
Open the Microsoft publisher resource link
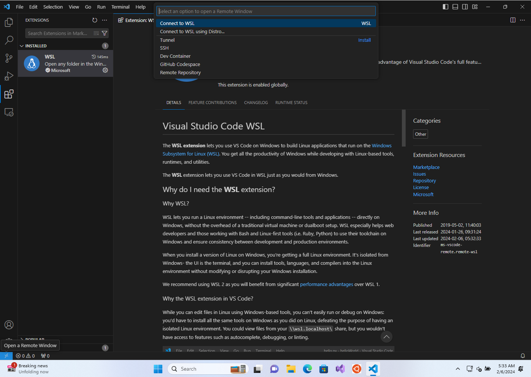[x=423, y=194]
